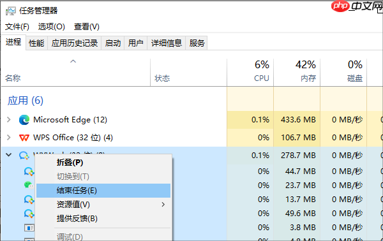383x241 pixels.
Task: Select the WPS Office app icon
Action: (24, 138)
